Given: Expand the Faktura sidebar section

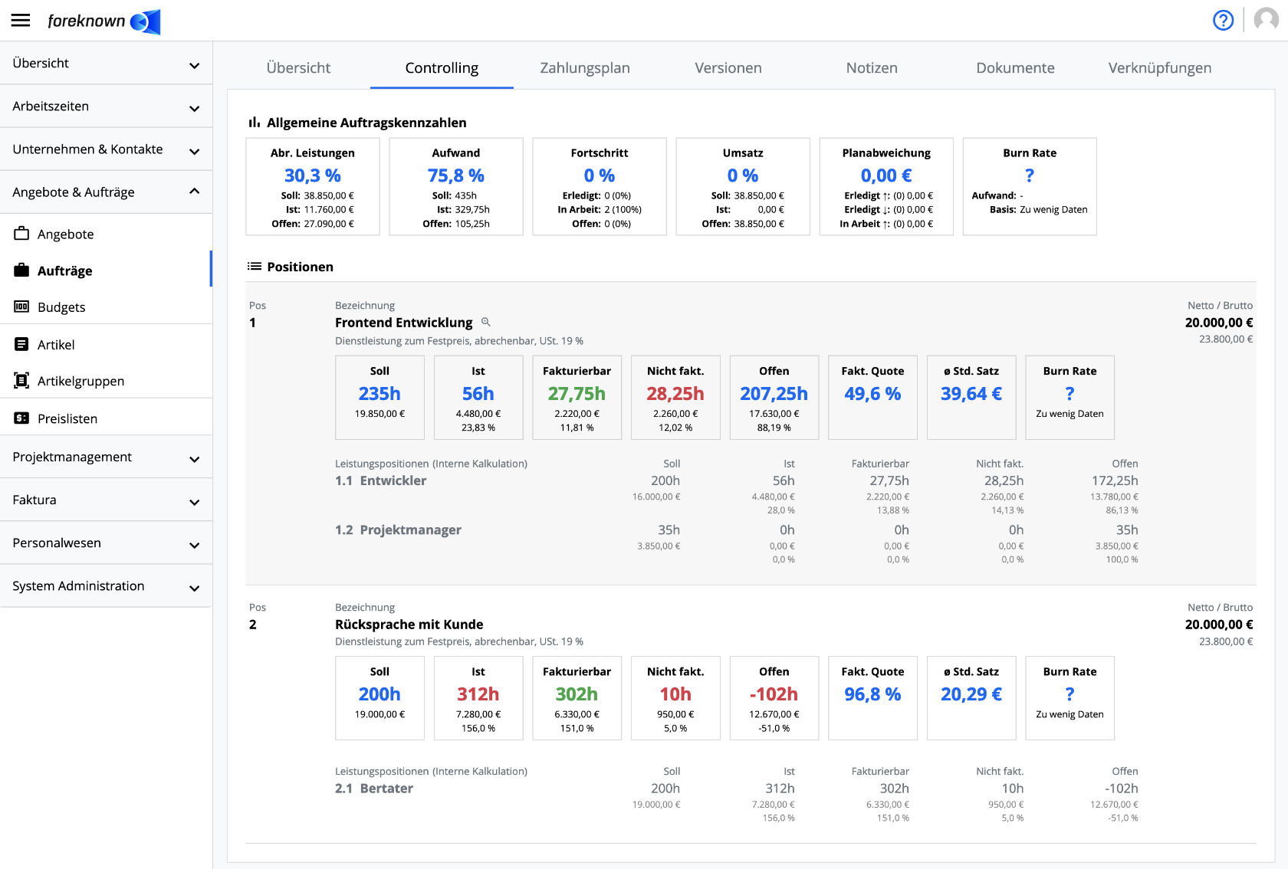Looking at the screenshot, I should 106,500.
